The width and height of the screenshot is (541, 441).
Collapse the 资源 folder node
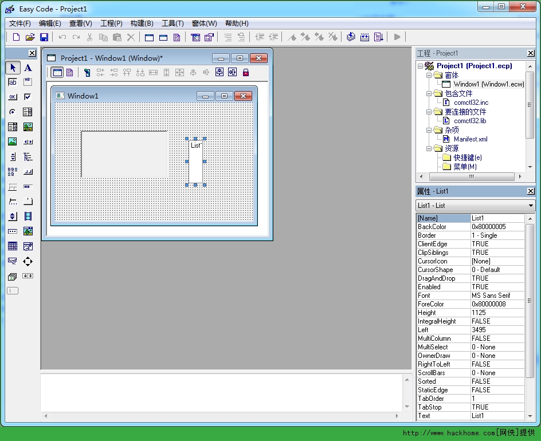point(429,148)
